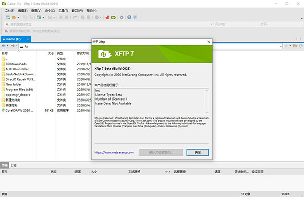Viewport: 304px width, 197px height.
Task: Expand the host address history dropdown arrow
Action: [x=211, y=24]
